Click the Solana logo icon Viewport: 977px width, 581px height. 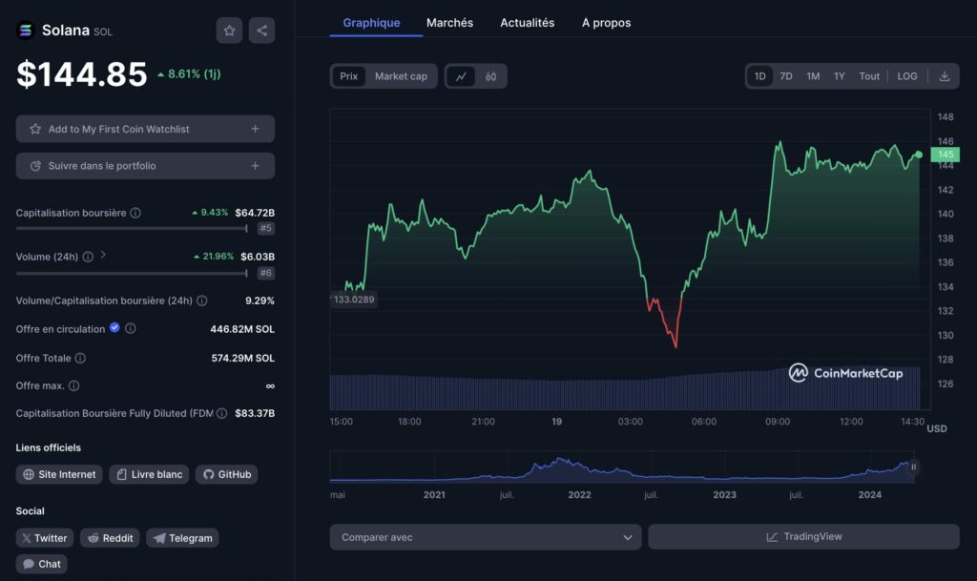[x=26, y=31]
